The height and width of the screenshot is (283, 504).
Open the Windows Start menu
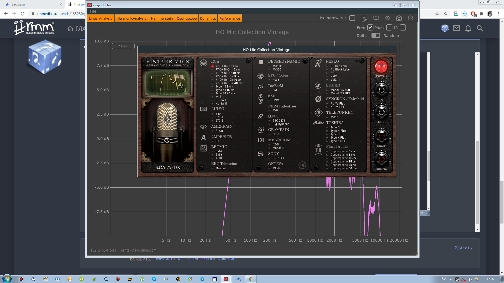click(7, 279)
